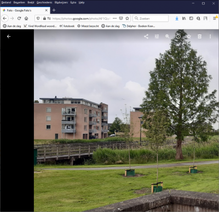Go back to the photos overview with the arrow
The width and height of the screenshot is (219, 212).
[9, 37]
